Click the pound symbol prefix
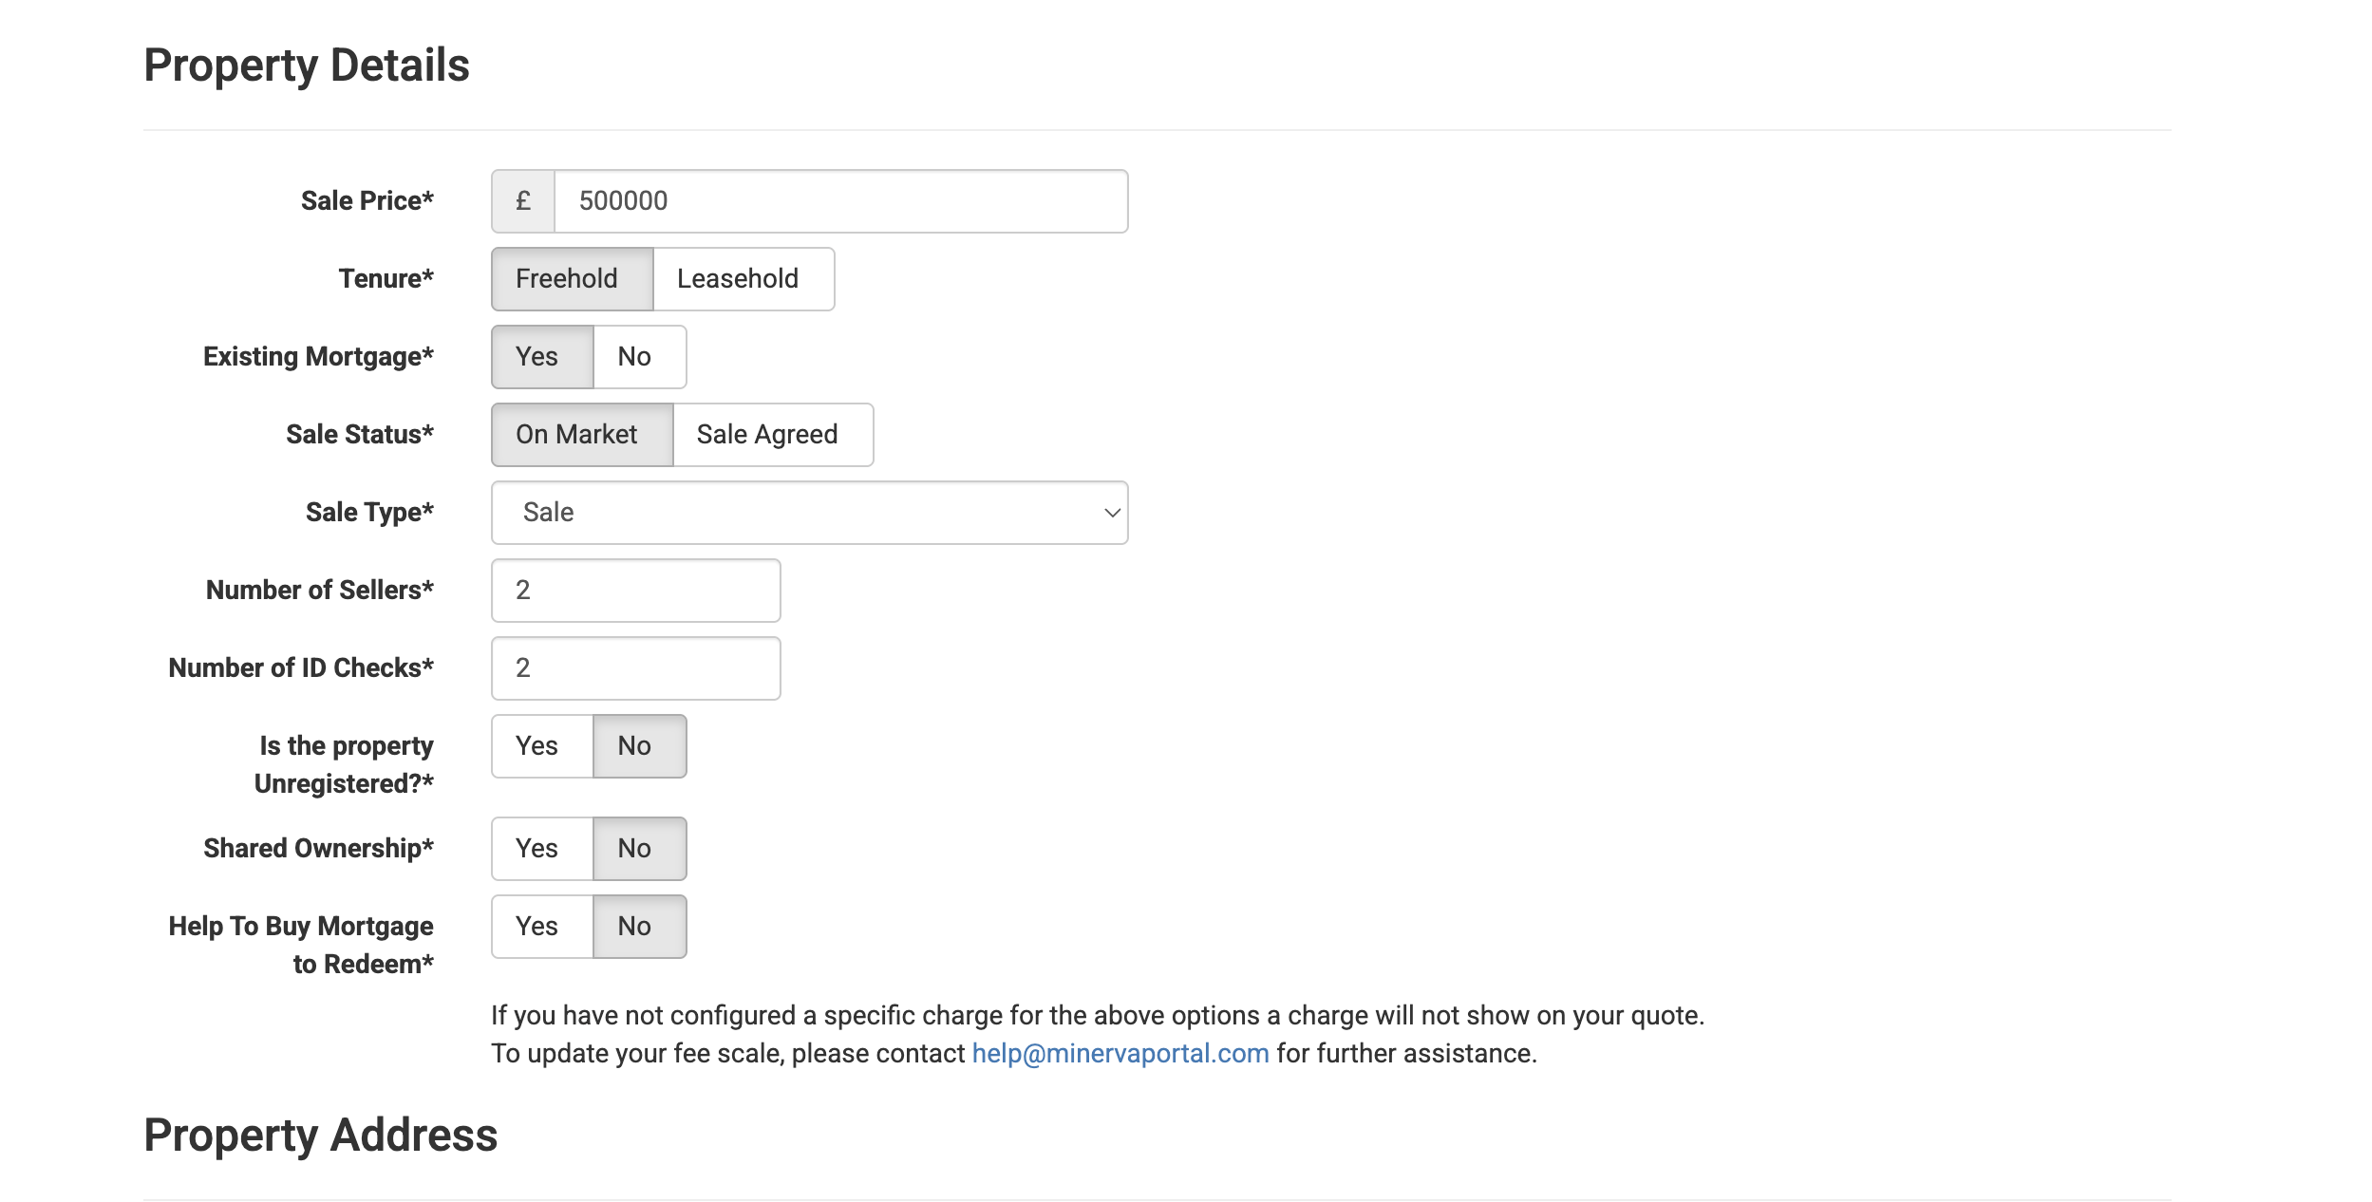Viewport: 2372px width, 1202px height. tap(523, 201)
